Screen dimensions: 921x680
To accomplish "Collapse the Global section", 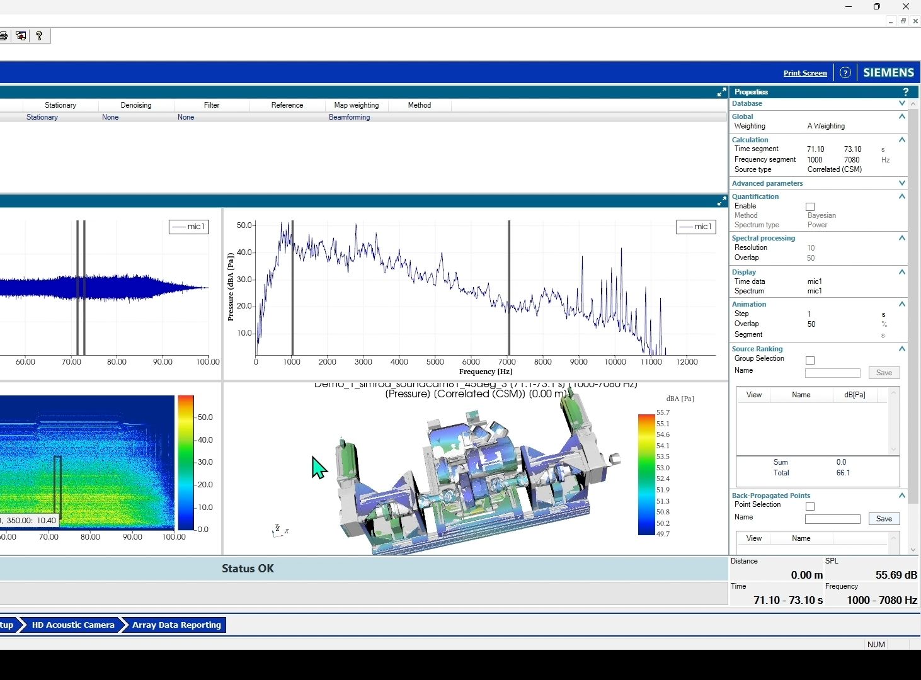I will pyautogui.click(x=902, y=116).
